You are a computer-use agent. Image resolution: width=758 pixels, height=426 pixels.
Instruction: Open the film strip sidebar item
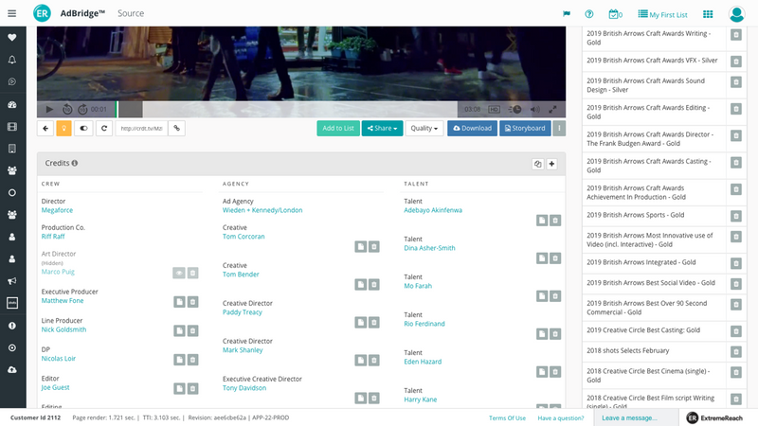(x=12, y=127)
